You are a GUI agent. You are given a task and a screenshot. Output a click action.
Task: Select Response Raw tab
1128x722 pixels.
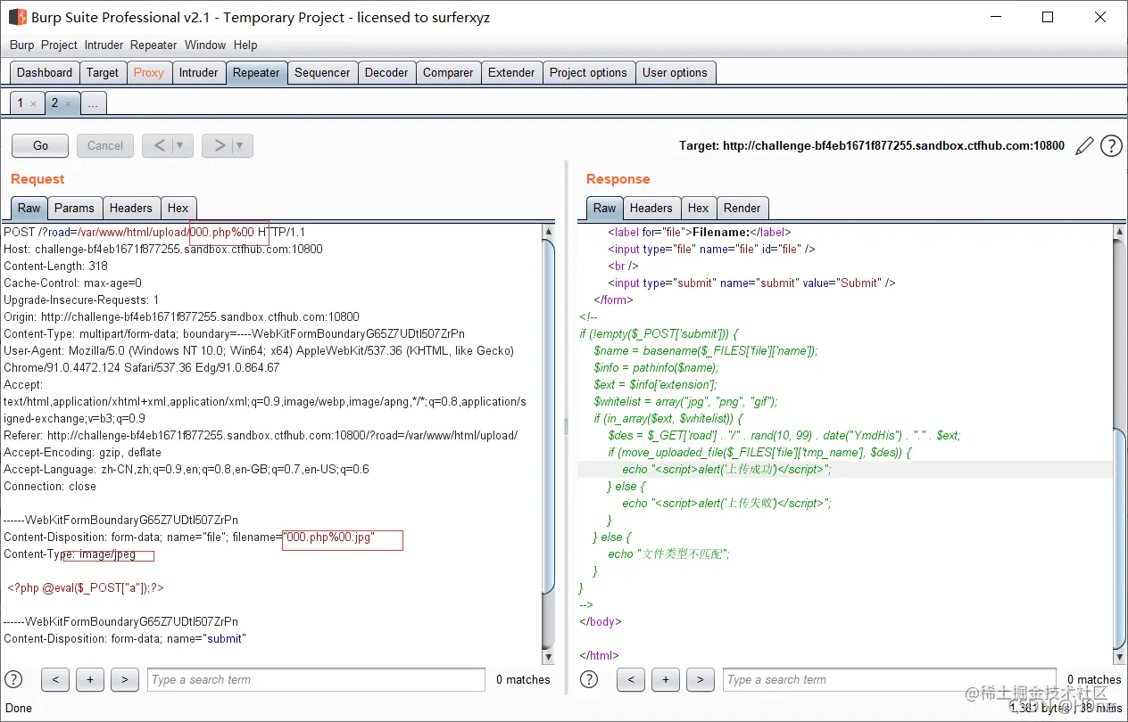pos(605,208)
